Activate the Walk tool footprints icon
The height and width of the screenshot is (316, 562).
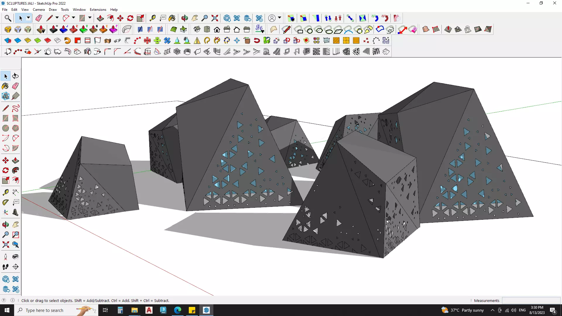(x=6, y=267)
